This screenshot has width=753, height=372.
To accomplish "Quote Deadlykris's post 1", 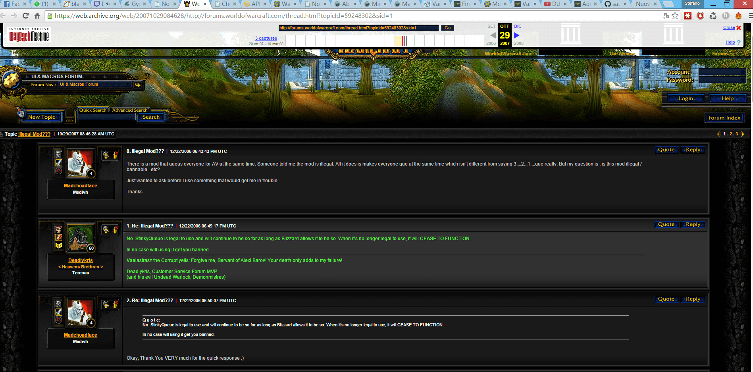I will pos(666,224).
